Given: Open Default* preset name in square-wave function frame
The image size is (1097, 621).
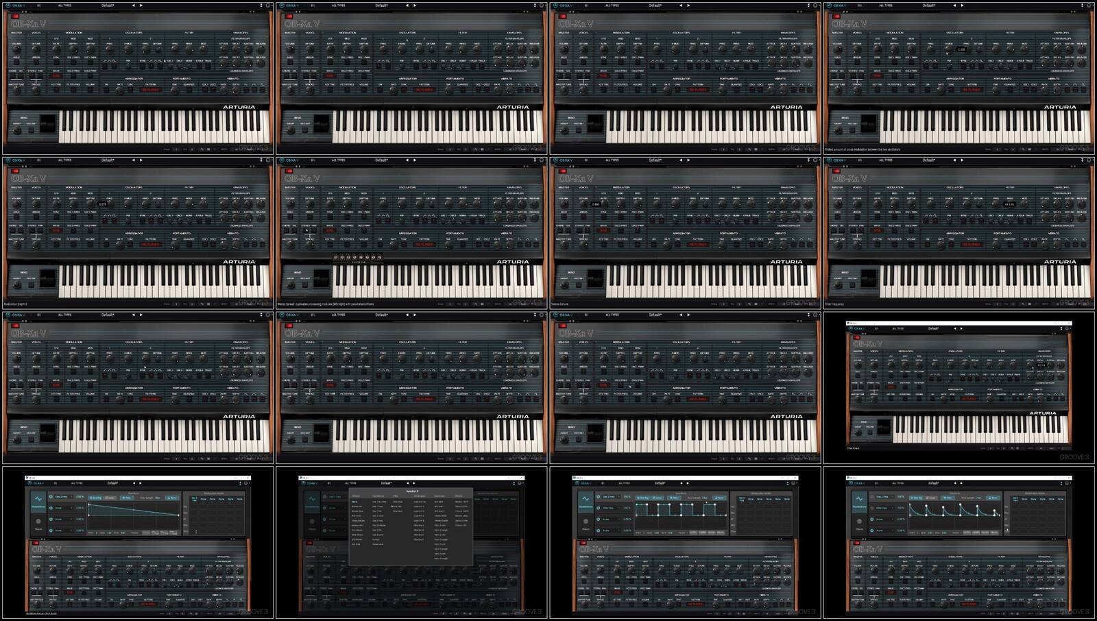Looking at the screenshot, I should [660, 483].
